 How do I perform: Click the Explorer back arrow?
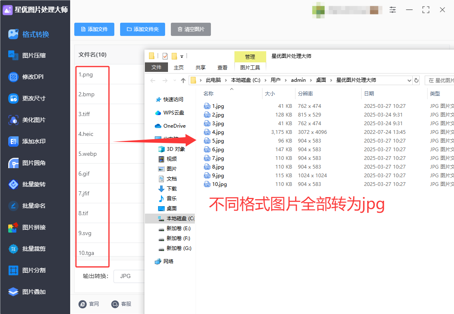153,80
